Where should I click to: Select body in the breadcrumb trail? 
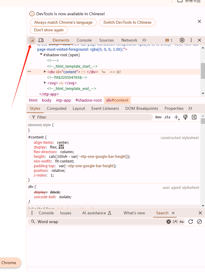47,100
